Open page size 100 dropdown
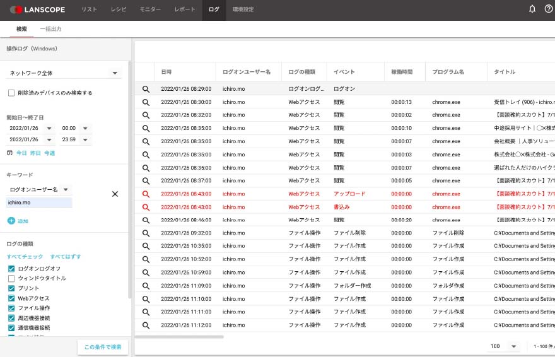555x357 pixels. coord(504,346)
